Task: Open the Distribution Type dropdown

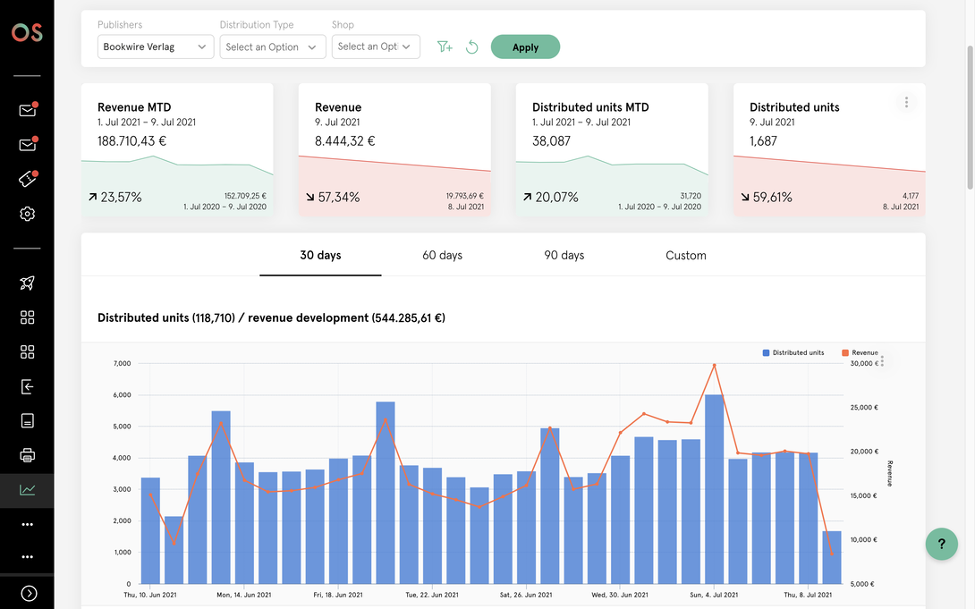Action: pos(272,47)
